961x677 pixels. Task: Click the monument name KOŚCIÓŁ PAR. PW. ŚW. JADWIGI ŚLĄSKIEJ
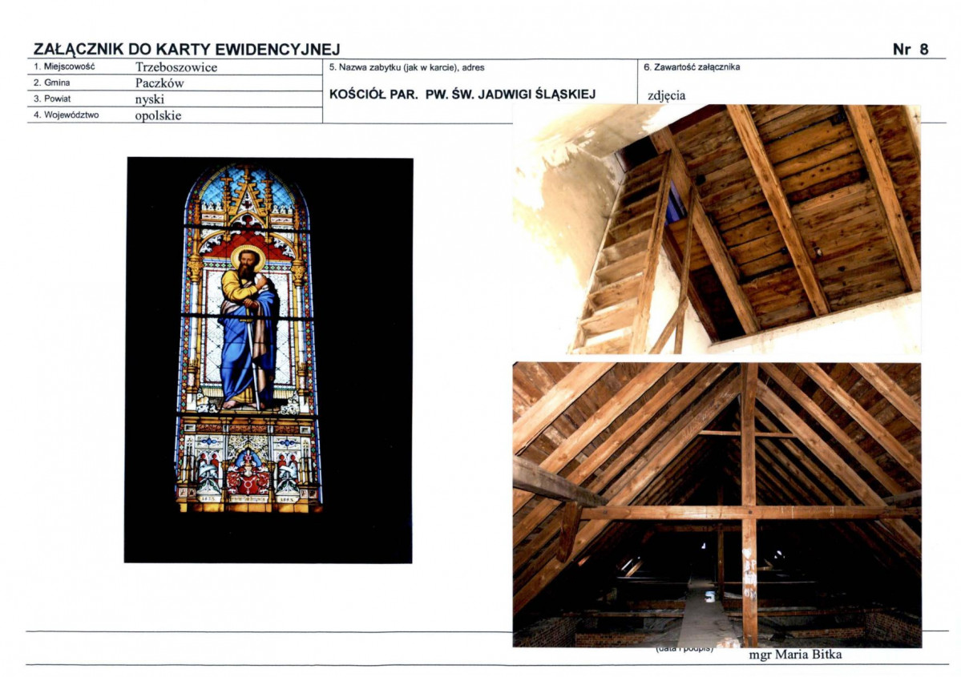462,95
